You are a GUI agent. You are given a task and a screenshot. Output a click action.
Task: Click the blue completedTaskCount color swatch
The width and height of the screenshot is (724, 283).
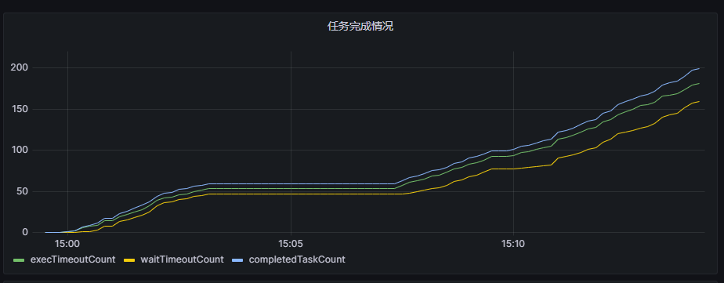[237, 260]
